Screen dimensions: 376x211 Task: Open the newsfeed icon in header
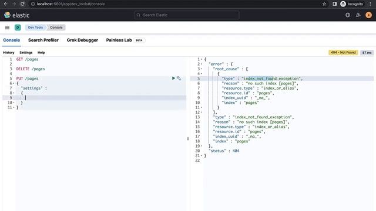click(358, 15)
